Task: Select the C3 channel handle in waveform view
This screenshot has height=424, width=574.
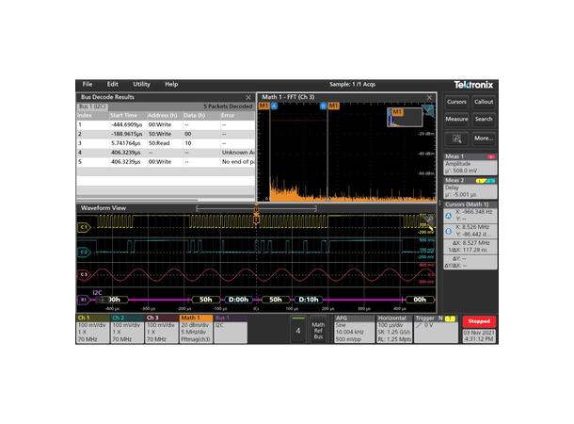Action: 84,274
